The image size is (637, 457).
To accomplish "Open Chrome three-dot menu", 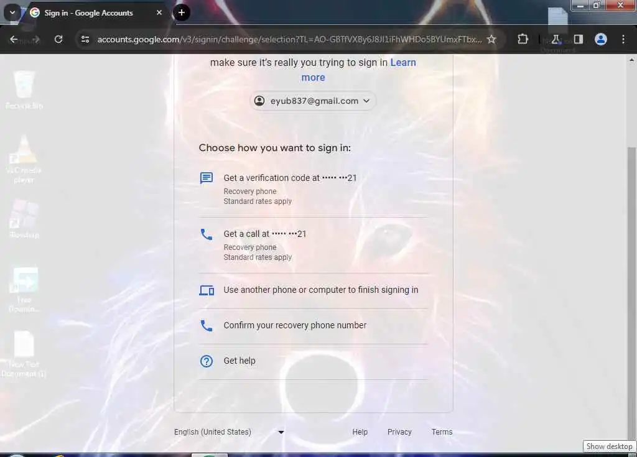I will 623,39.
